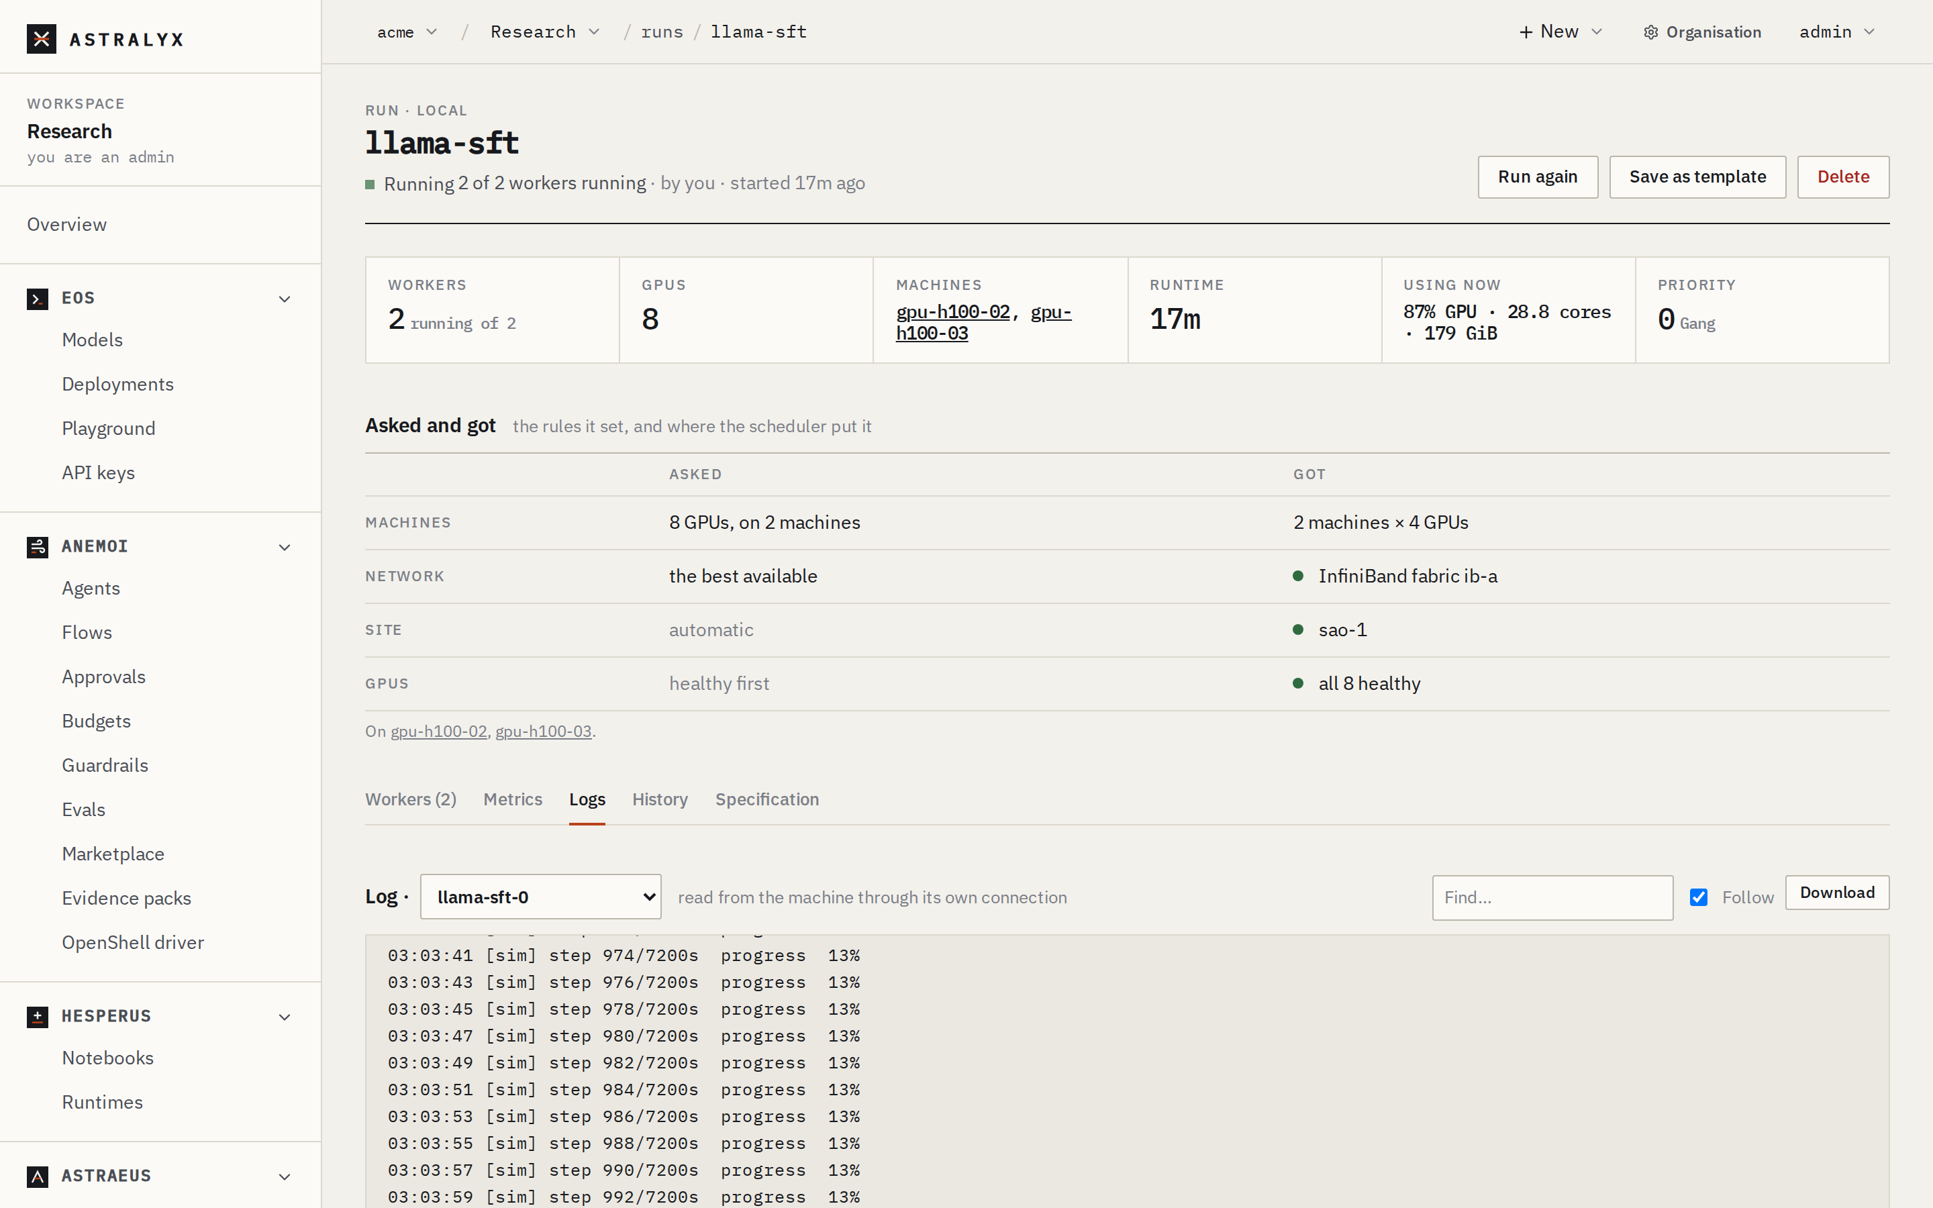
Task: Open the runs breadcrumb link
Action: coord(661,32)
